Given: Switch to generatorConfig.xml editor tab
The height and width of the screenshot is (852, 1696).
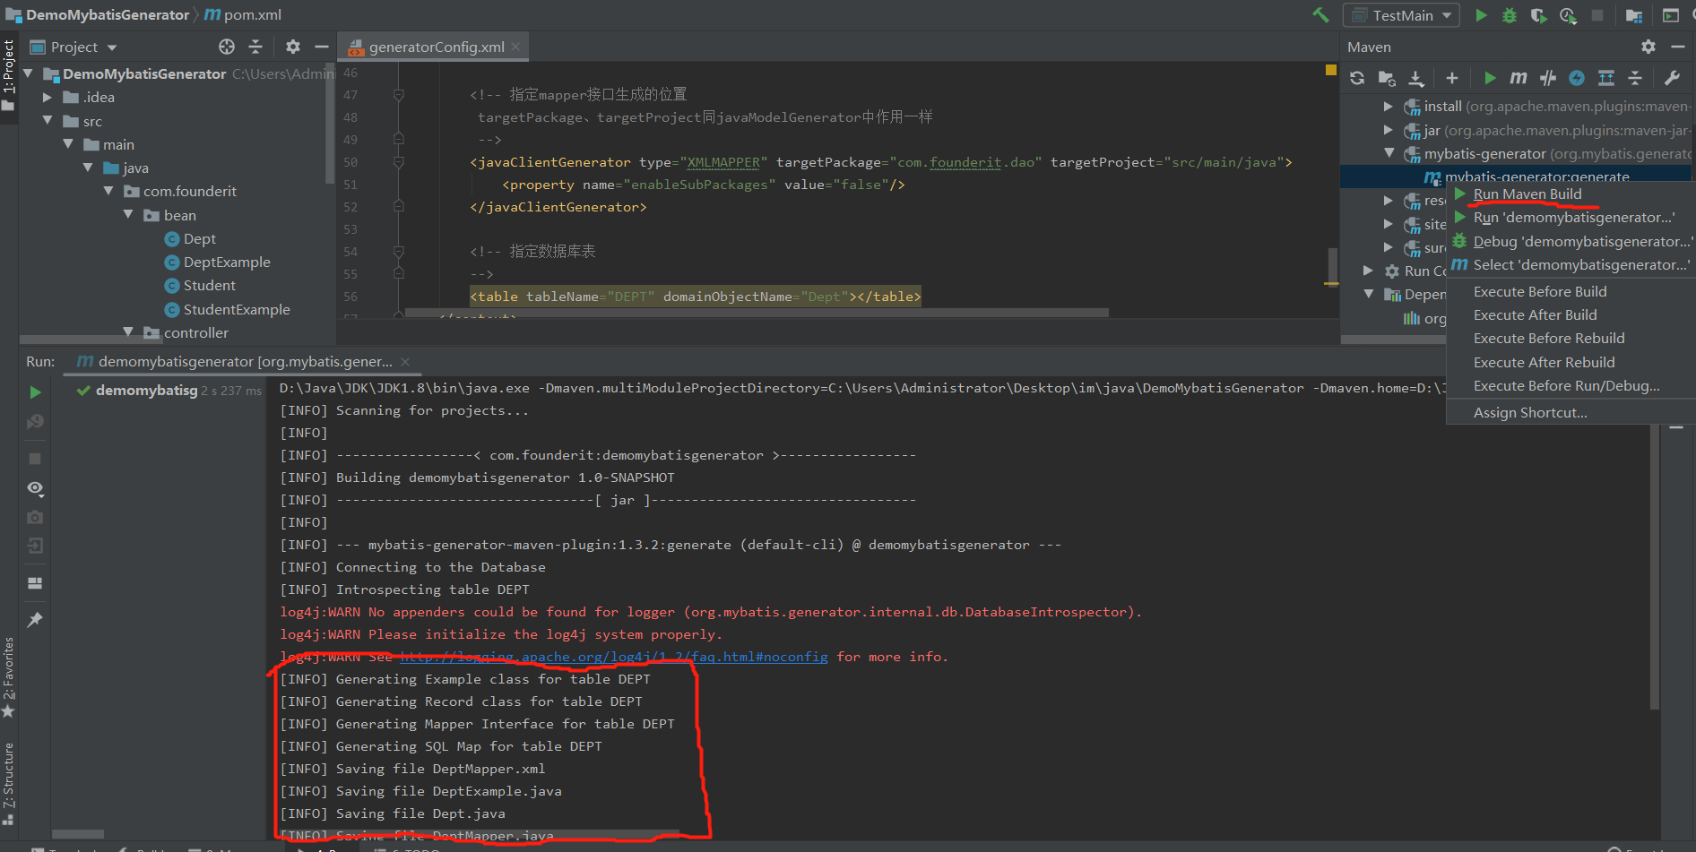Looking at the screenshot, I should click(435, 47).
